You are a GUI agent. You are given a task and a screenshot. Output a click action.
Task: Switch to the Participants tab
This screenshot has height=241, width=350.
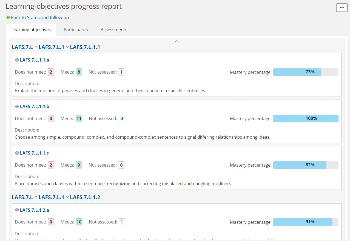[76, 30]
